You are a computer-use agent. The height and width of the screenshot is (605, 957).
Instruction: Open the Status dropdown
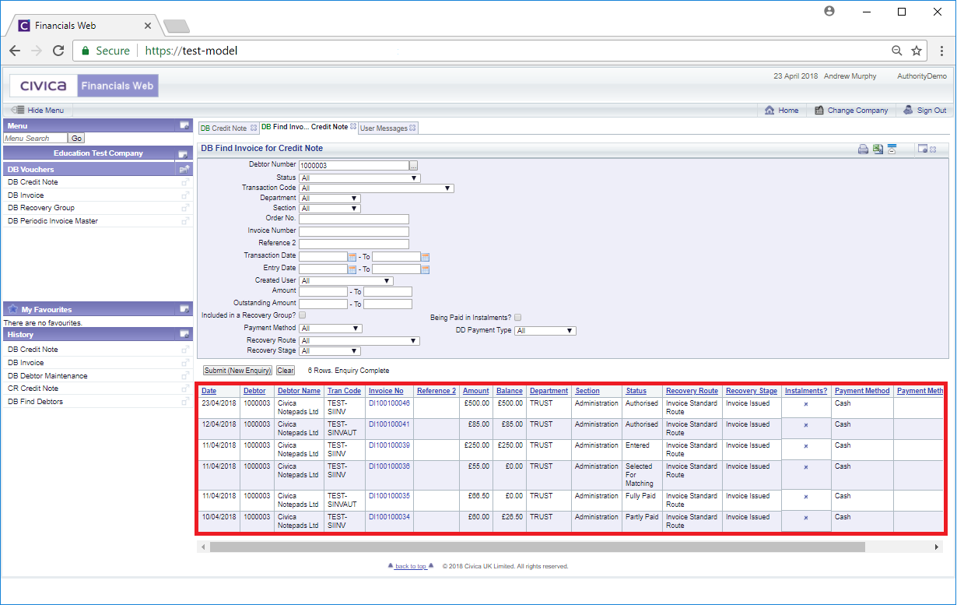[360, 178]
